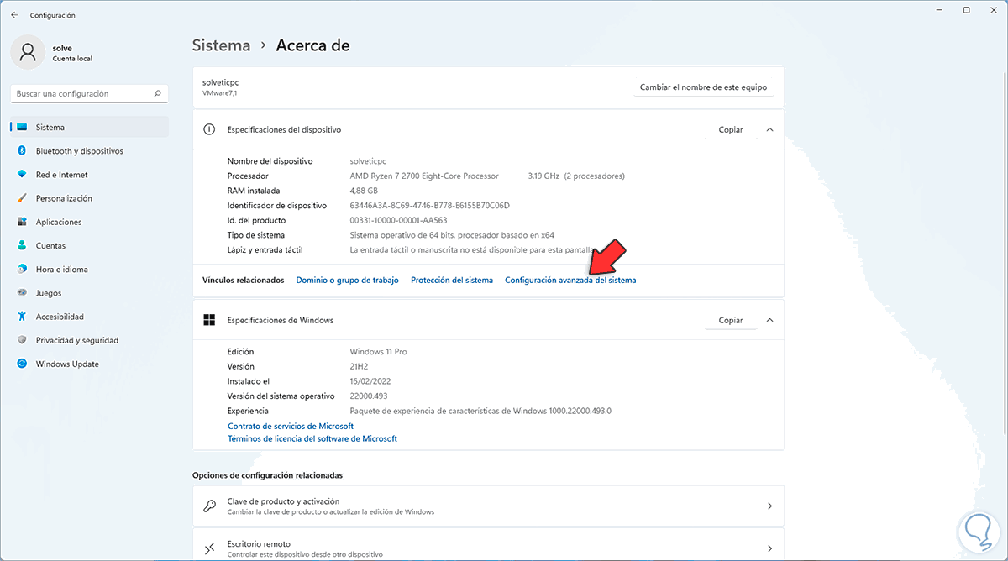Viewport: 1008px width, 561px height.
Task: Click the info icon beside Especificaciones del dispositivo
Action: click(209, 130)
